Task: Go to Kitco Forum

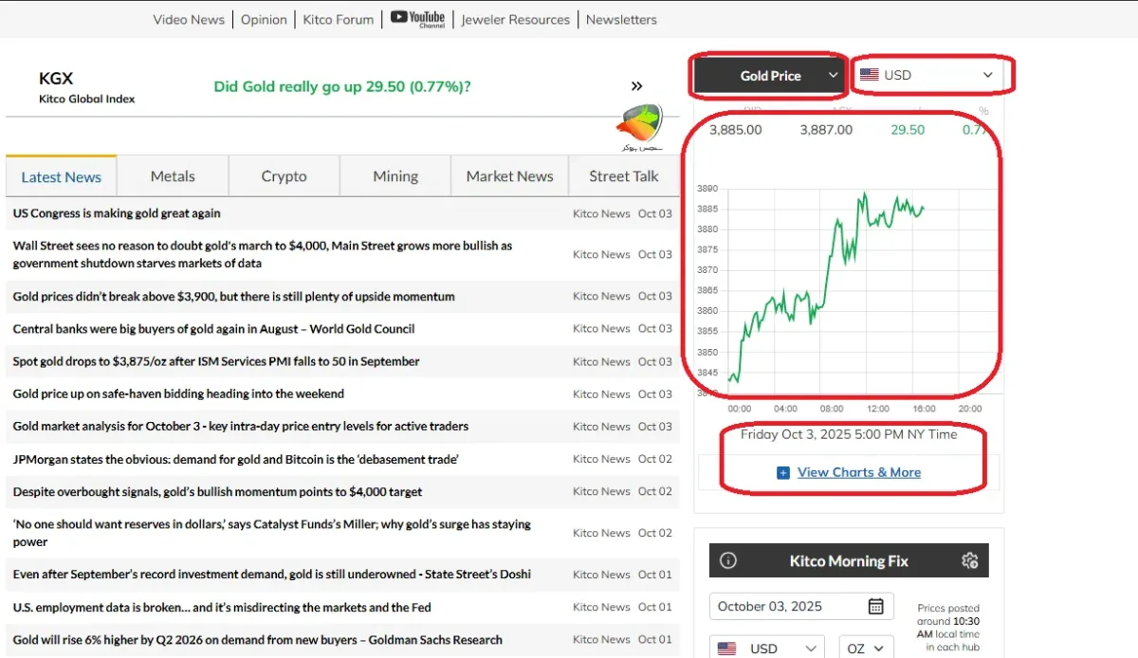Action: click(x=339, y=19)
